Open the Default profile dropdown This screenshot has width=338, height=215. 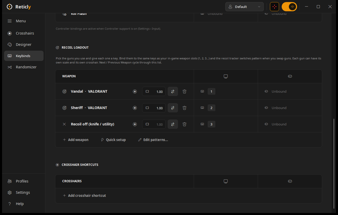(x=245, y=7)
